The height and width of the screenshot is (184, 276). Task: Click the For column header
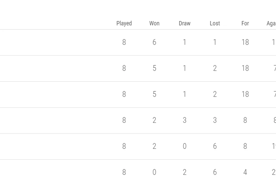(x=245, y=23)
